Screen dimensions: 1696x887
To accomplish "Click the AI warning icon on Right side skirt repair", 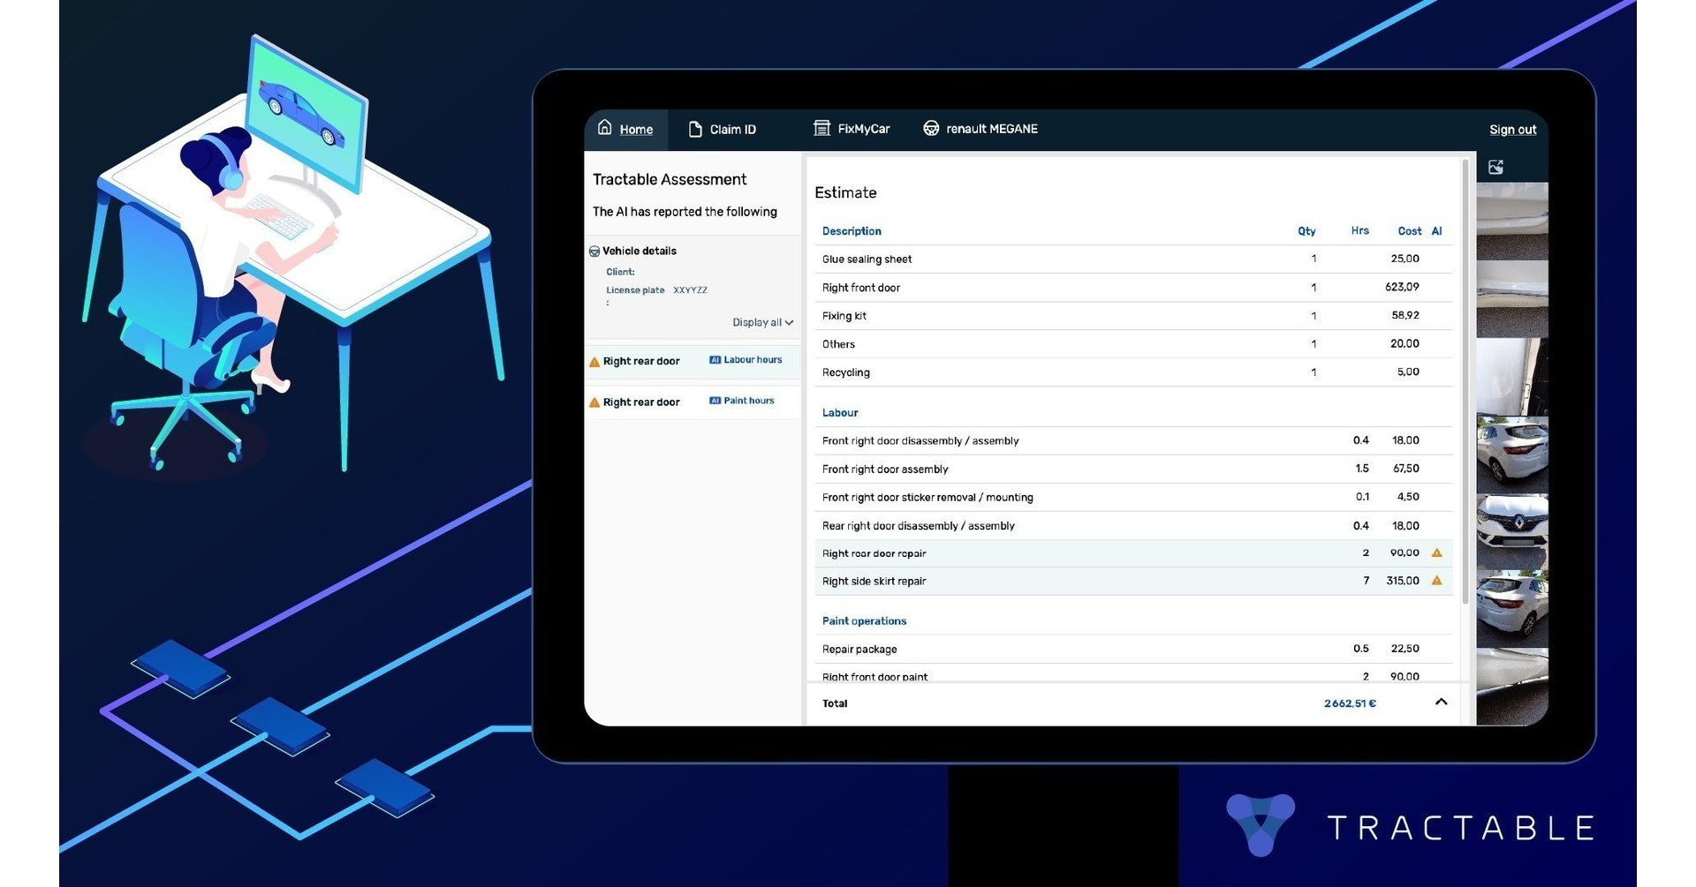I will 1436,581.
